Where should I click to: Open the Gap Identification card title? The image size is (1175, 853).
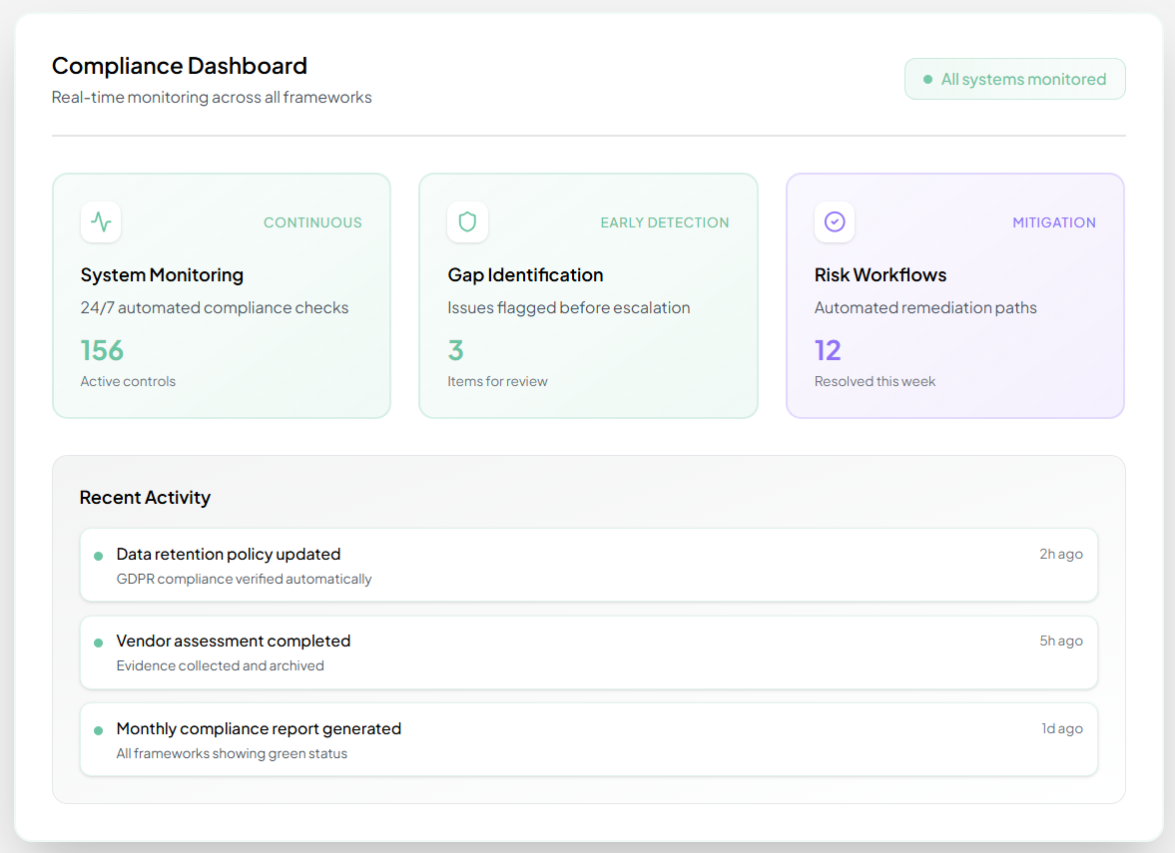525,275
